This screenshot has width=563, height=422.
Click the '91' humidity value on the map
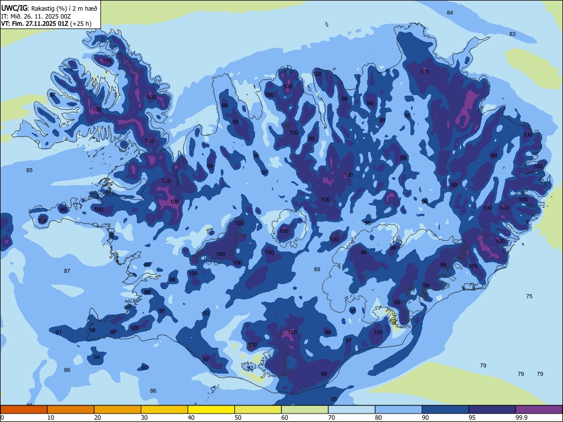pyautogui.click(x=59, y=333)
